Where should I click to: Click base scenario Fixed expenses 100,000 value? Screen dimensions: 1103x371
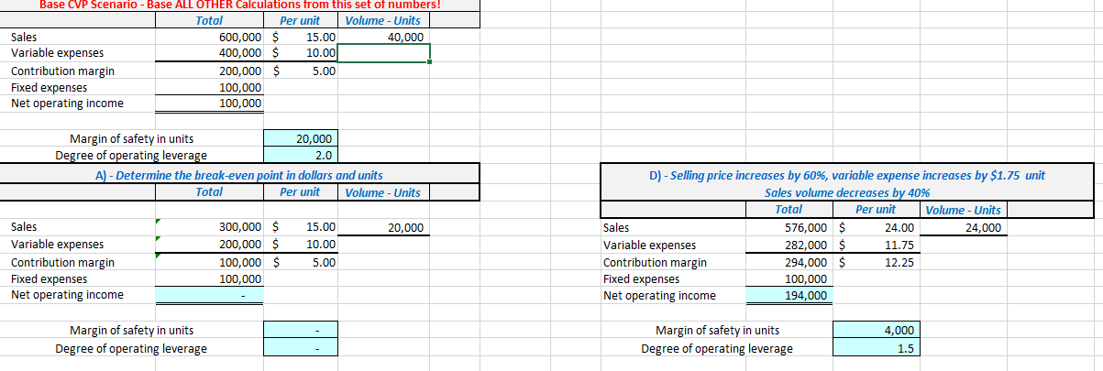pyautogui.click(x=209, y=87)
